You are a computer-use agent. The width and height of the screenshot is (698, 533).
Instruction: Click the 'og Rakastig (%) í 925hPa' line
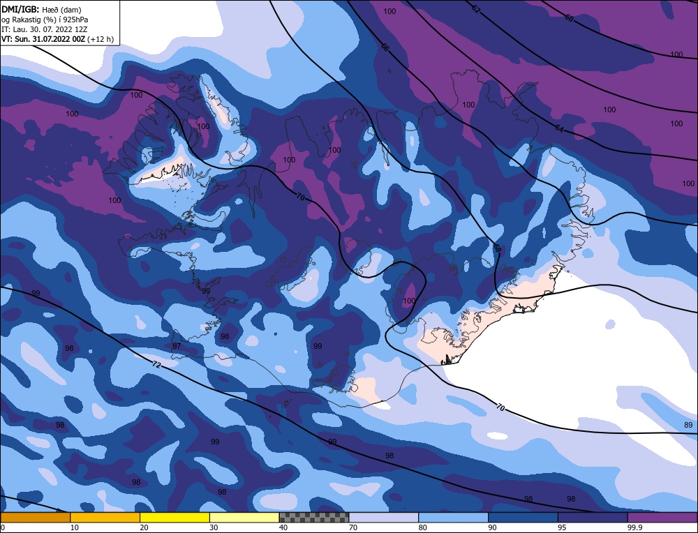[45, 20]
